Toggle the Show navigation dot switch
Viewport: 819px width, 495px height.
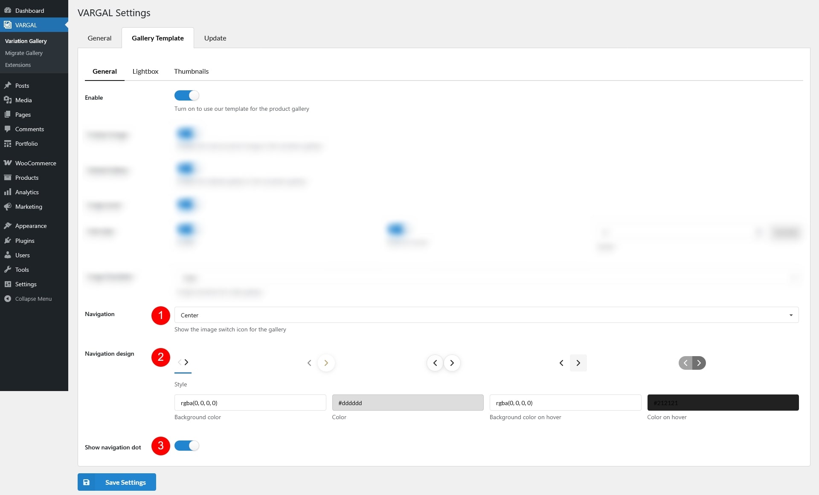[x=186, y=446]
